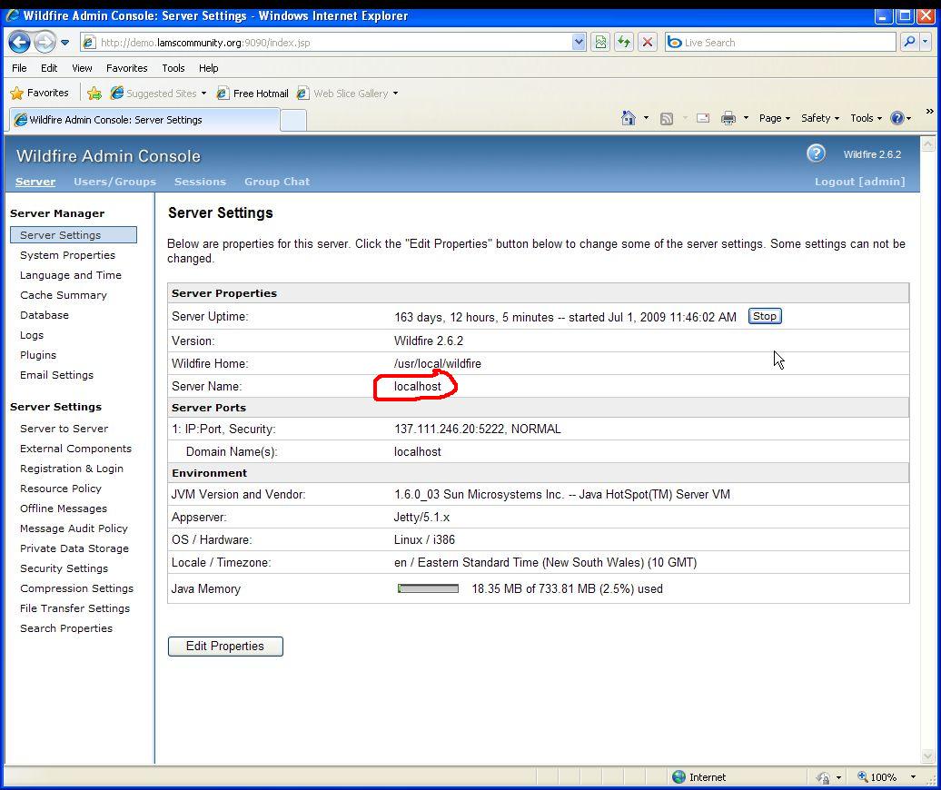Switch to the Users/Groups tab
Image resolution: width=941 pixels, height=790 pixels.
click(x=114, y=182)
